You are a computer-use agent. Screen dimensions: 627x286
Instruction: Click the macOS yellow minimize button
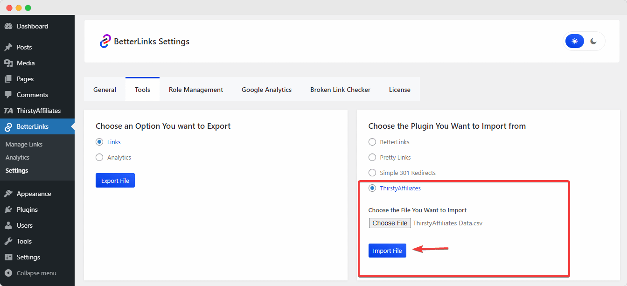coord(19,8)
